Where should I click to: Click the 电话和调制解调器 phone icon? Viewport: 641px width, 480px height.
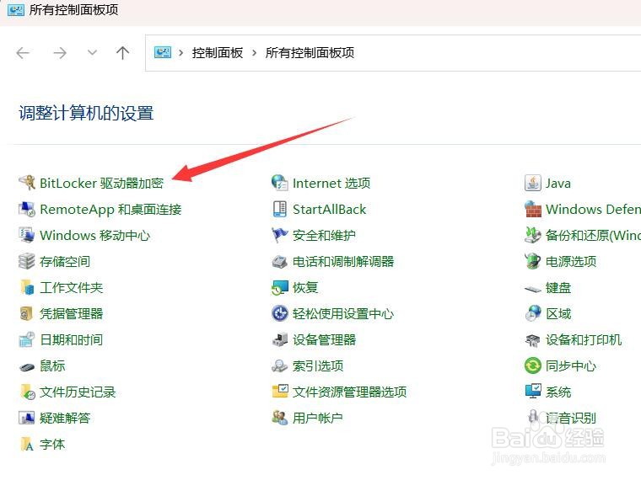tap(280, 261)
